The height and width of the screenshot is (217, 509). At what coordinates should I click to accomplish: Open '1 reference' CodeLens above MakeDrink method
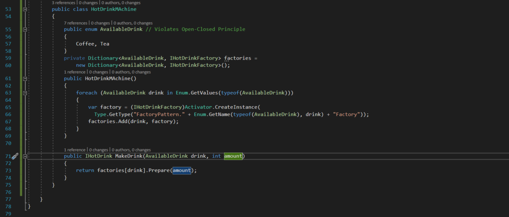[x=75, y=150]
